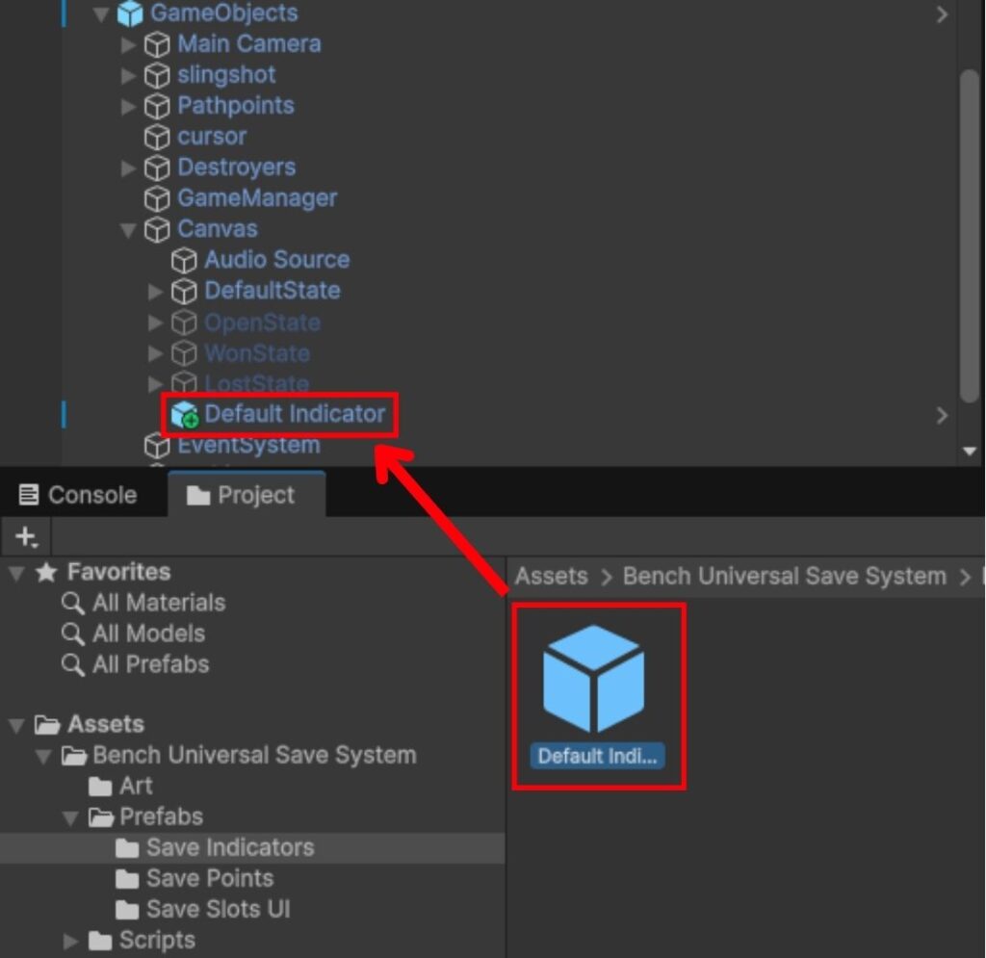Open GameObjects prefab via right chevron
Viewport: 986px width, 958px height.
942,14
